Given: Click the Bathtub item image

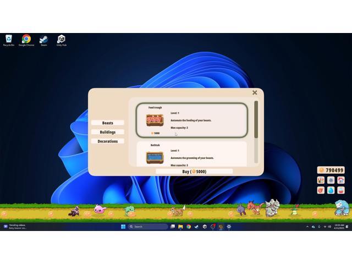Looking at the screenshot, I should pyautogui.click(x=155, y=158).
